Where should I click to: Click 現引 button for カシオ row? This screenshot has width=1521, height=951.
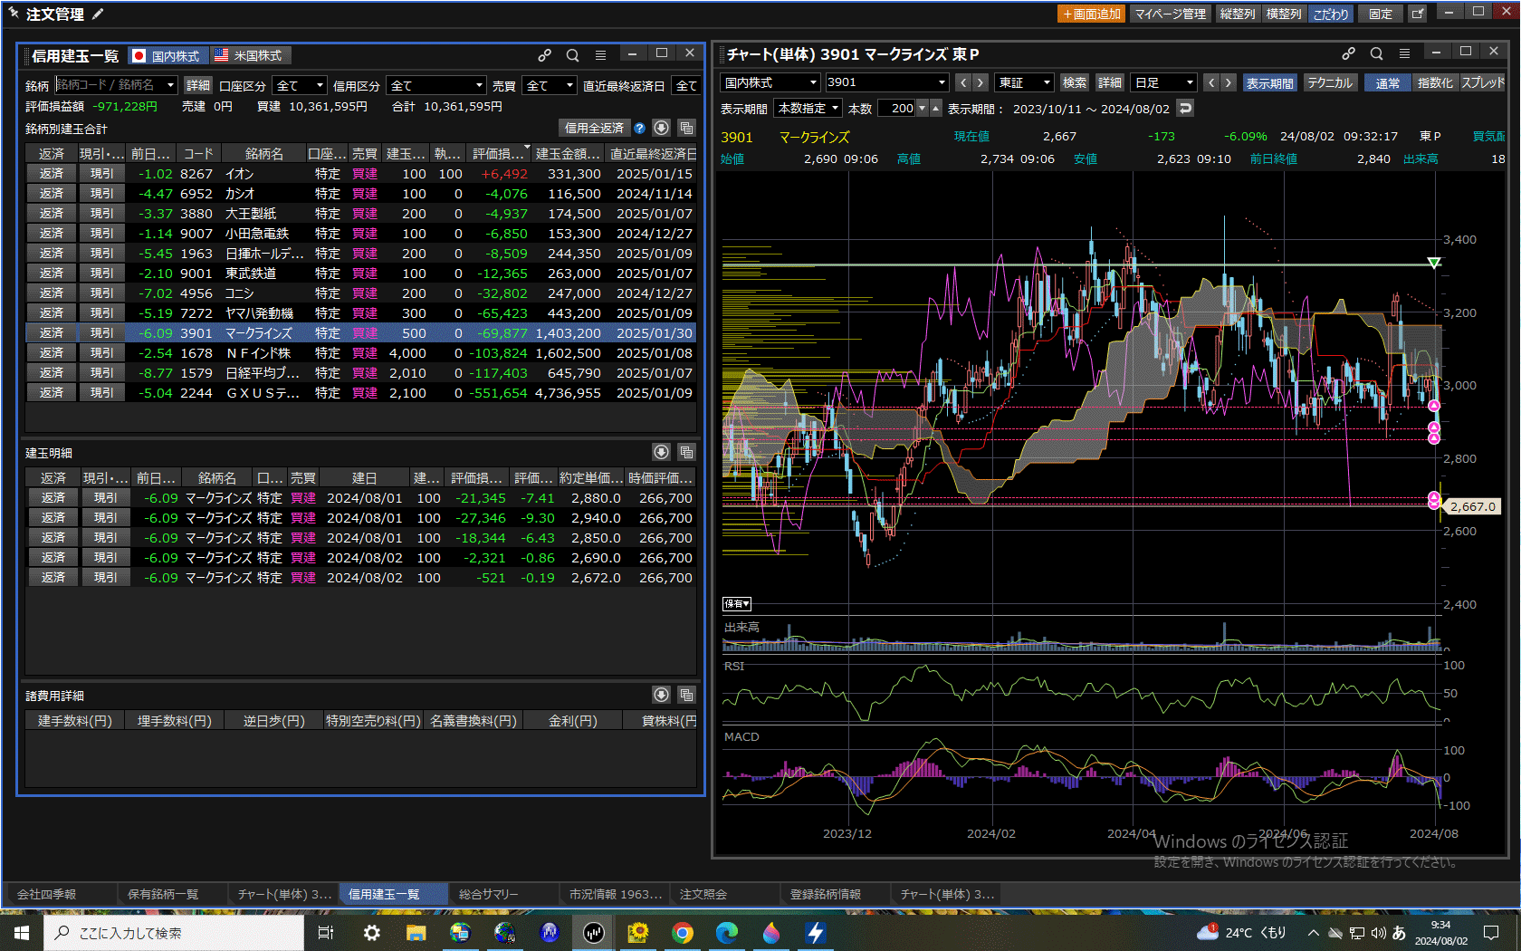pos(101,193)
